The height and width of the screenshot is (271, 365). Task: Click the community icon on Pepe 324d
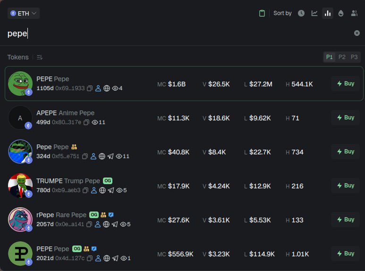click(x=74, y=147)
